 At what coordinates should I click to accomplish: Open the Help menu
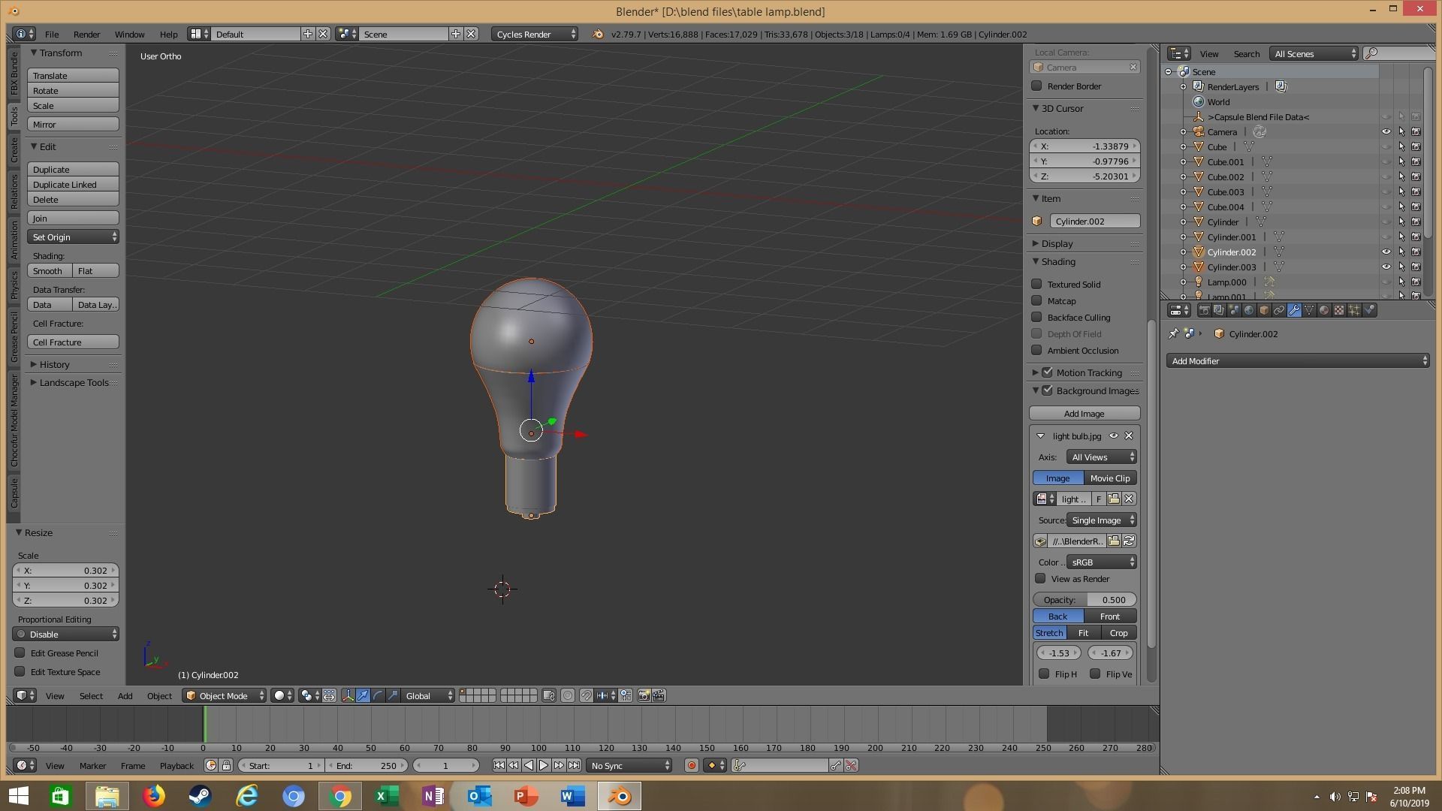(x=168, y=35)
